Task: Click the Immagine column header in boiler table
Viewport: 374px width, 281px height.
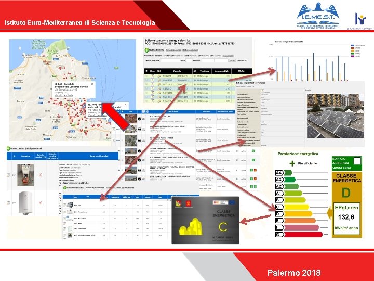Action: point(25,156)
